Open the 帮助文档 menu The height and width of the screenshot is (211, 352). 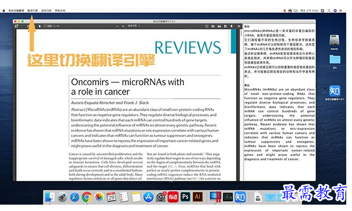pyautogui.click(x=60, y=10)
